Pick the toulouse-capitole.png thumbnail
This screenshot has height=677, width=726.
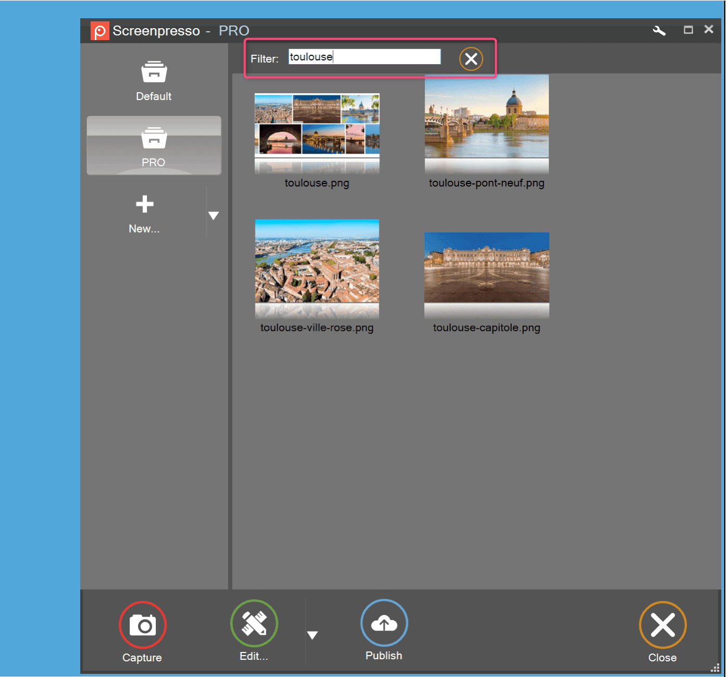pos(486,267)
